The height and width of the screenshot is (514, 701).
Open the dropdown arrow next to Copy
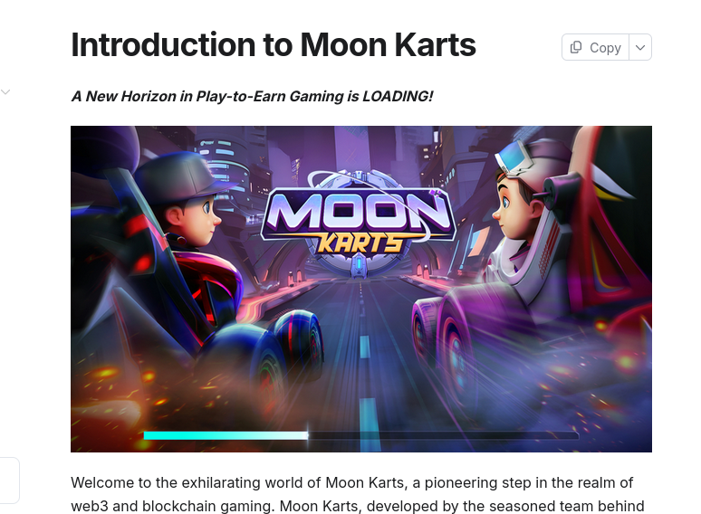640,47
